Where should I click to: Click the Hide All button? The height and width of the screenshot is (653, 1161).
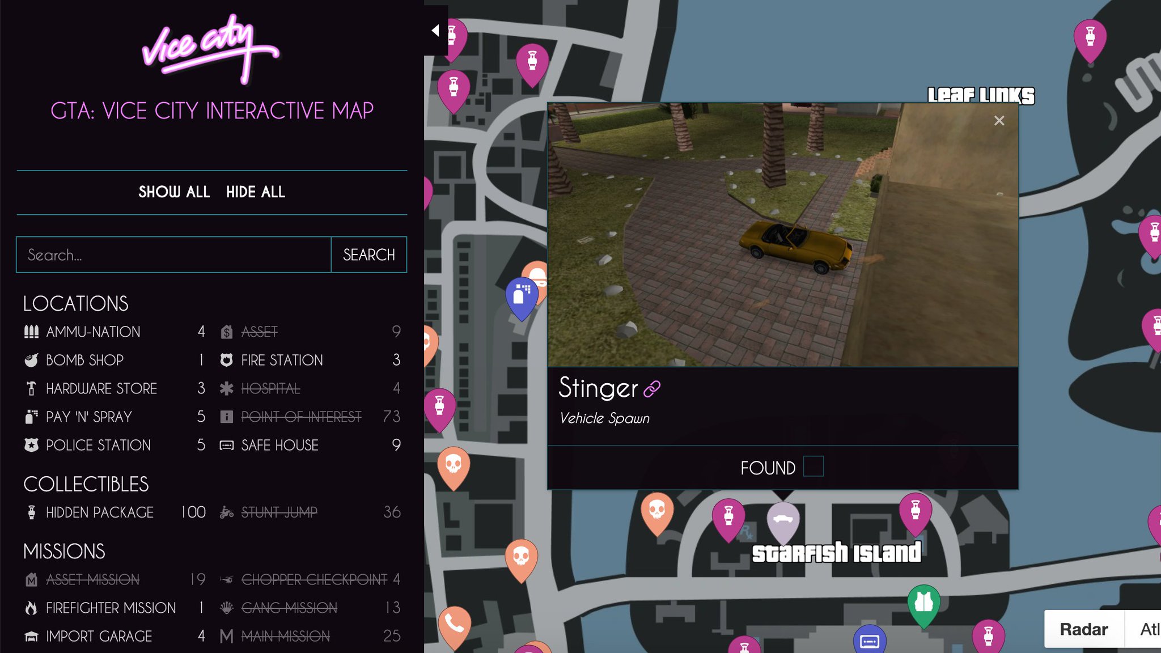click(x=256, y=192)
